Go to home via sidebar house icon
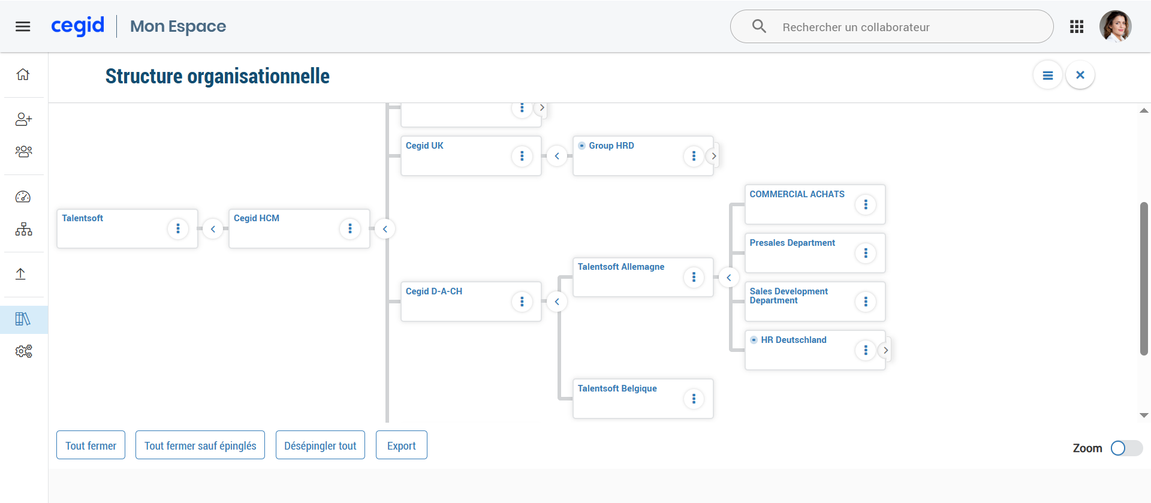Screen dimensions: 1151x503 (x=23, y=74)
